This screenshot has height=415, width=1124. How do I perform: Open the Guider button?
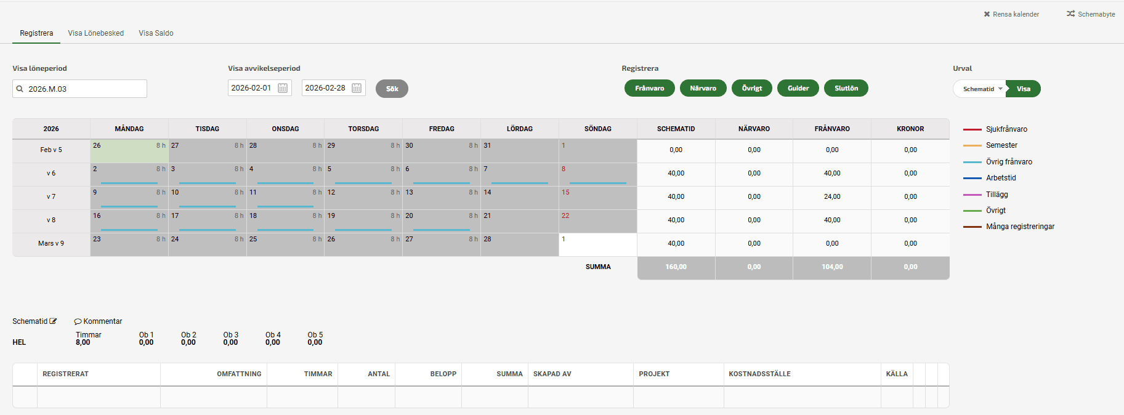tap(798, 88)
